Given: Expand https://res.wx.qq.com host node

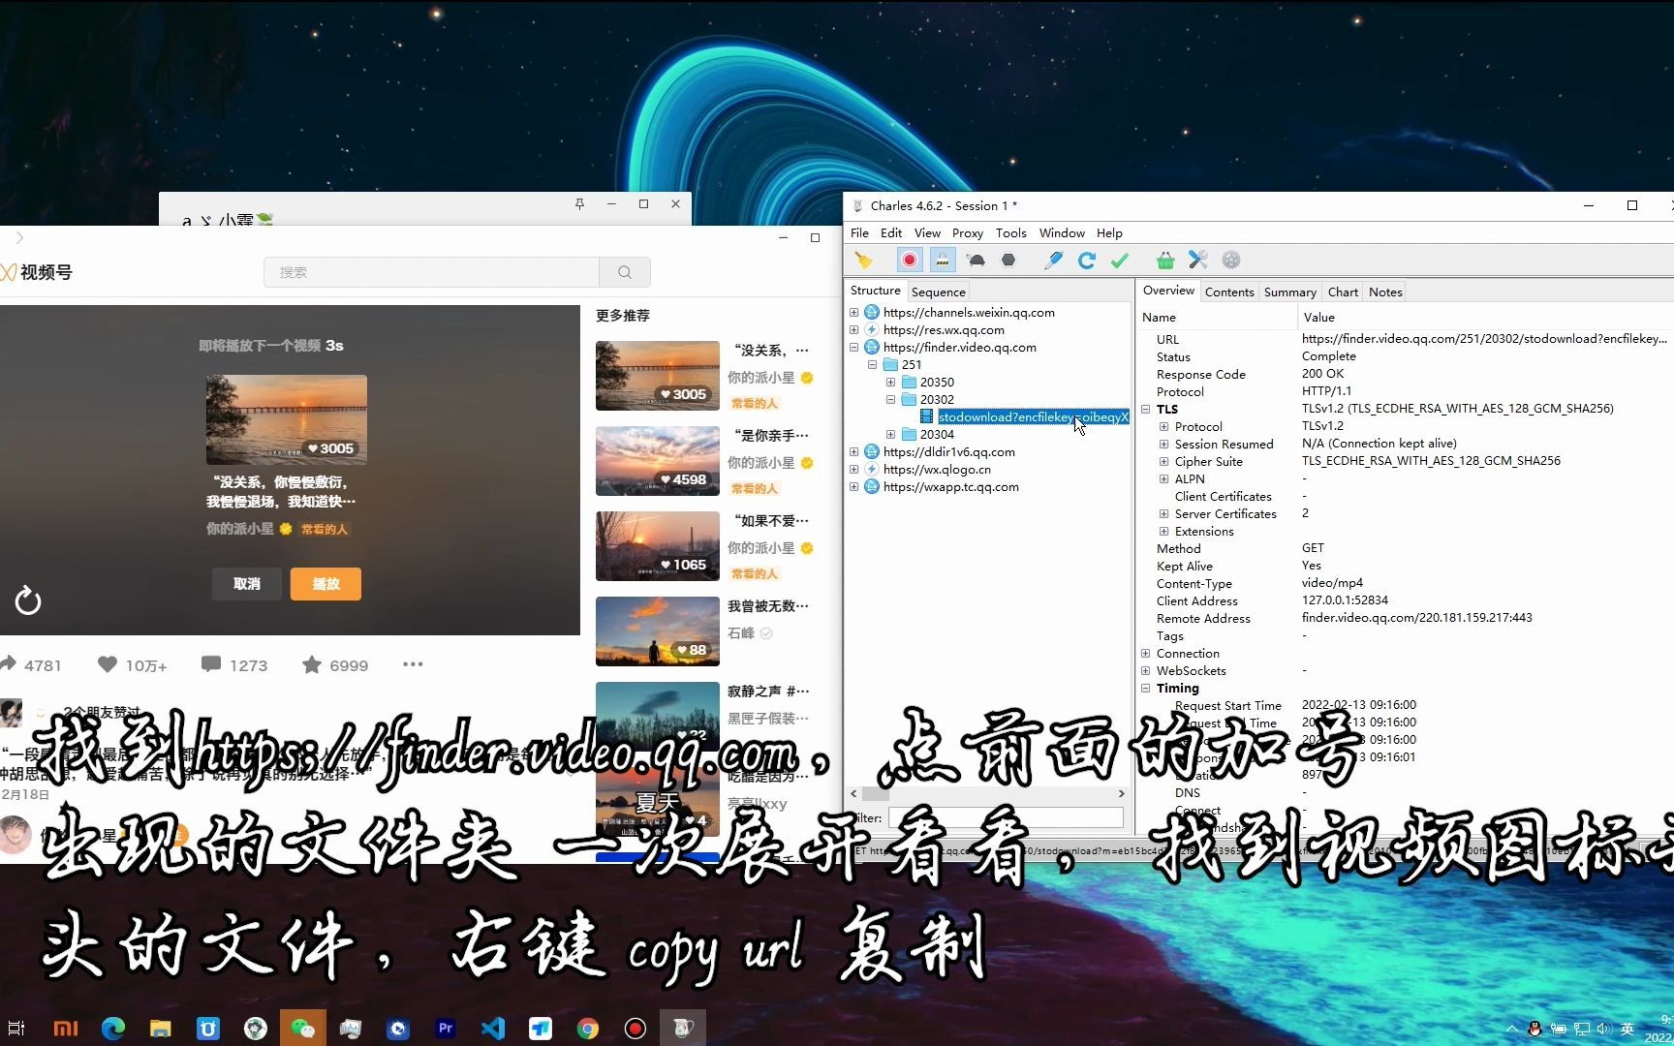Looking at the screenshot, I should (x=854, y=330).
